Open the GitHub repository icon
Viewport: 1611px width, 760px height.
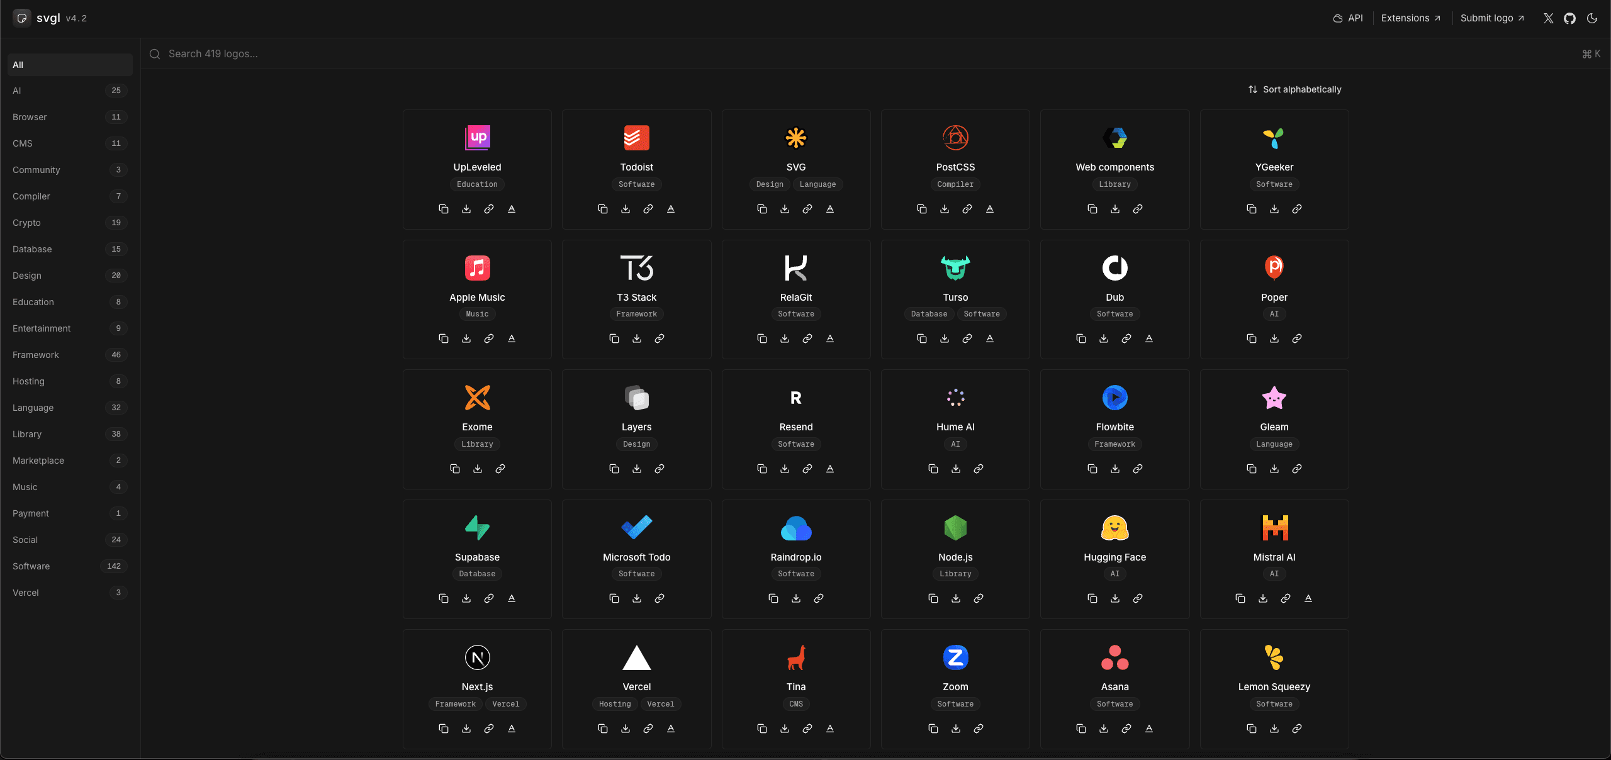[x=1570, y=18]
